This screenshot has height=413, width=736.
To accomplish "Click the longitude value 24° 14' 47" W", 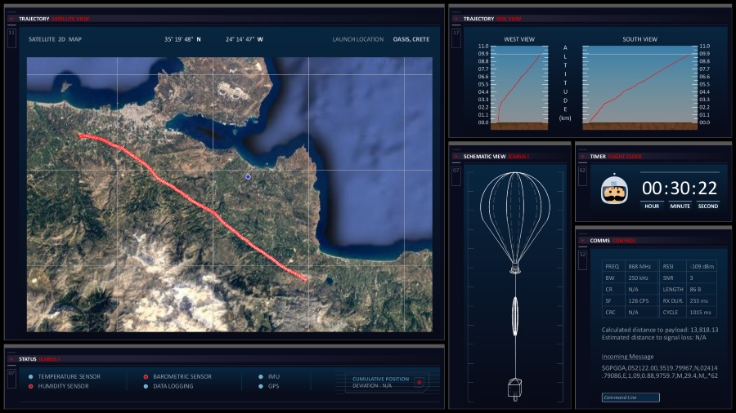I will (244, 39).
